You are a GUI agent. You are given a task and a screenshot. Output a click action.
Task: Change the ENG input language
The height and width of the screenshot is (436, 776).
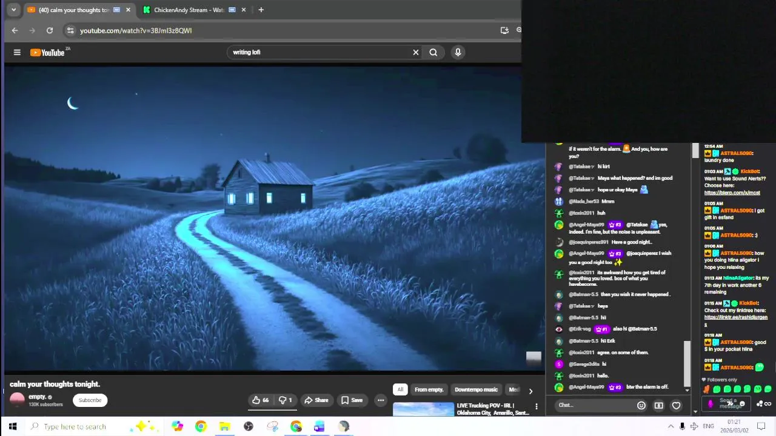click(x=708, y=427)
